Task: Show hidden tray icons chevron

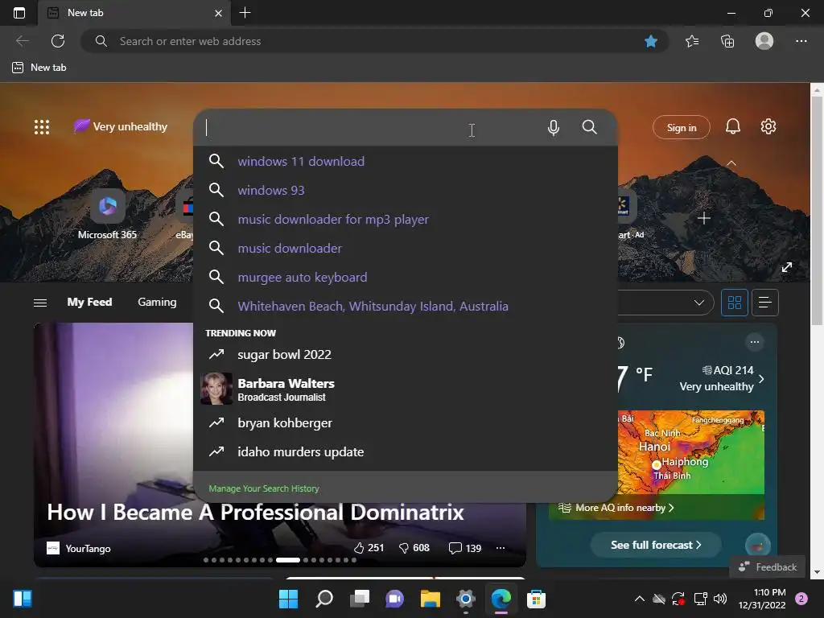Action: coord(640,599)
